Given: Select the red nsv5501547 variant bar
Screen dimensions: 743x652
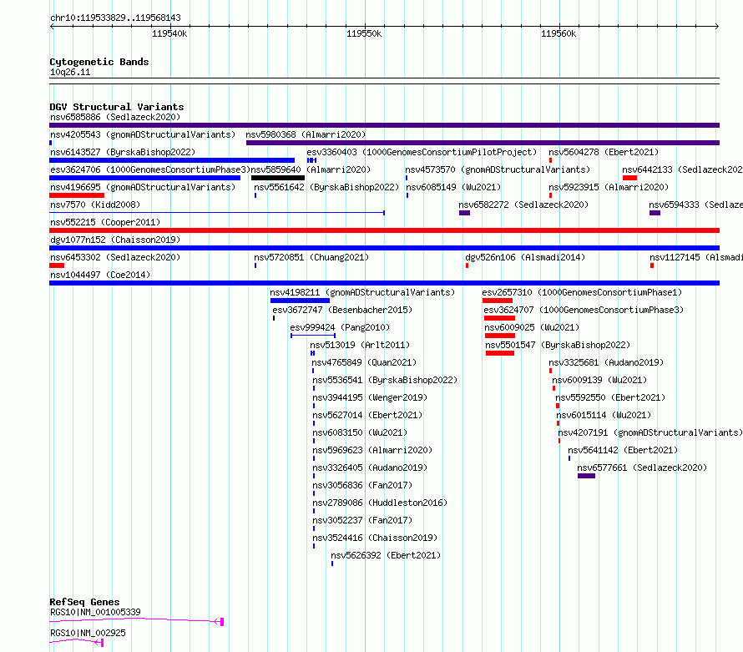Looking at the screenshot, I should [x=500, y=353].
